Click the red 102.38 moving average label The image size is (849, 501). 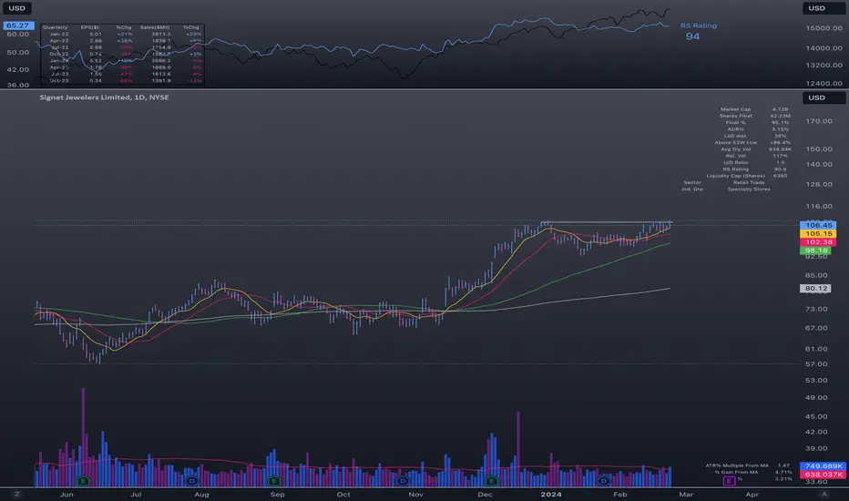[x=818, y=242]
